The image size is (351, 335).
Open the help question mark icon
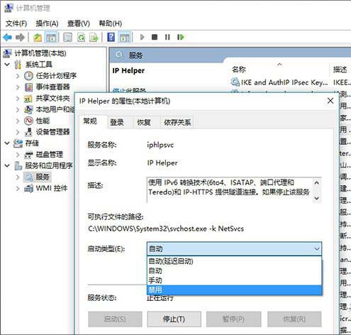coord(111,37)
